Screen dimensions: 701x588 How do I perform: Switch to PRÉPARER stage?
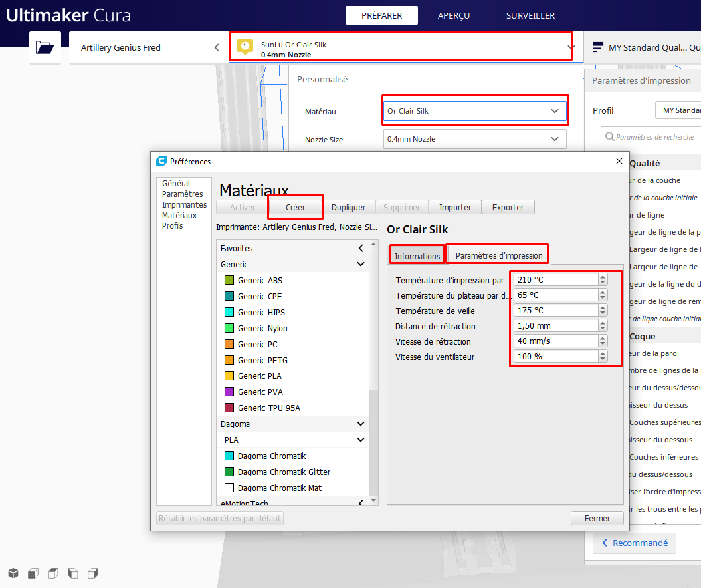click(382, 15)
